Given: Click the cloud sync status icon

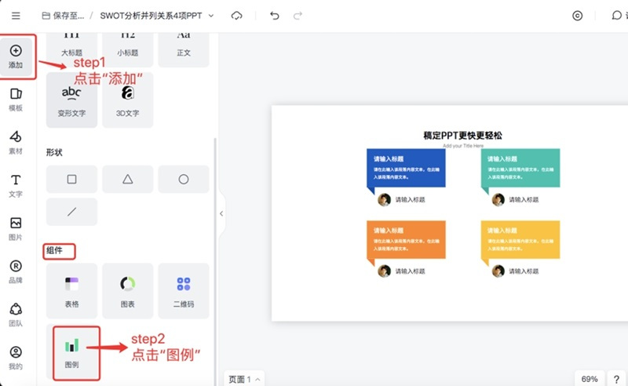Looking at the screenshot, I should (x=237, y=16).
